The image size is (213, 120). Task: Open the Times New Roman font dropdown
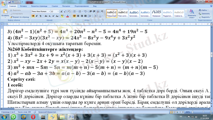click(49, 12)
